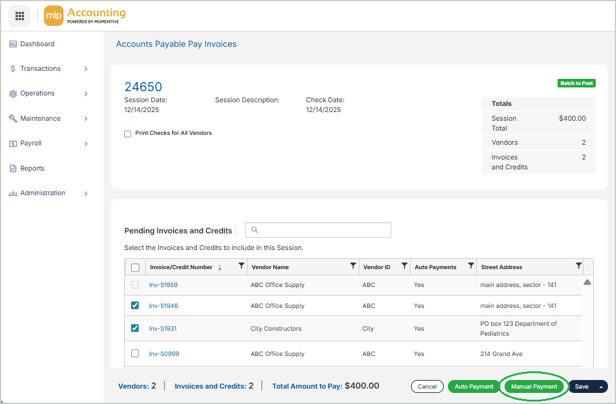
Task: Open invoice link Inv-51931
Action: 162,329
